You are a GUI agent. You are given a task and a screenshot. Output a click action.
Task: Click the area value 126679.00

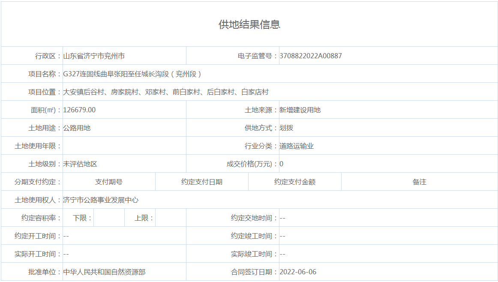(x=79, y=110)
